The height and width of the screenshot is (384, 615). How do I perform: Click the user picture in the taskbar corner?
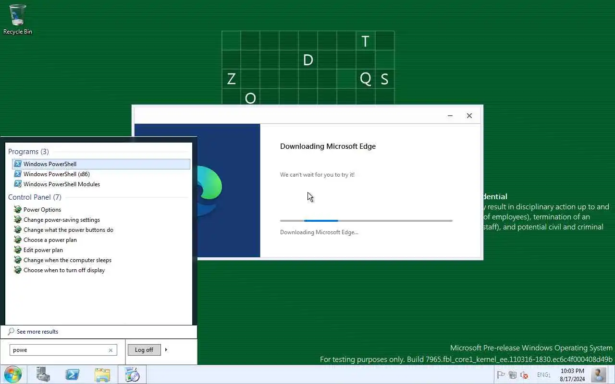599,374
